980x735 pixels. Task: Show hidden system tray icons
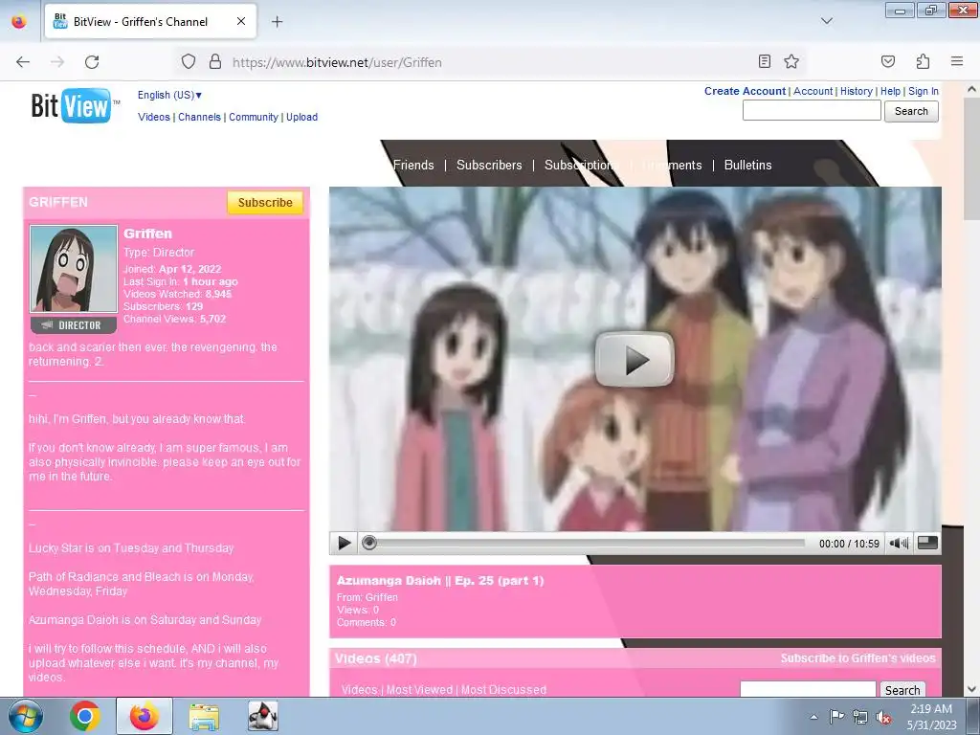813,717
